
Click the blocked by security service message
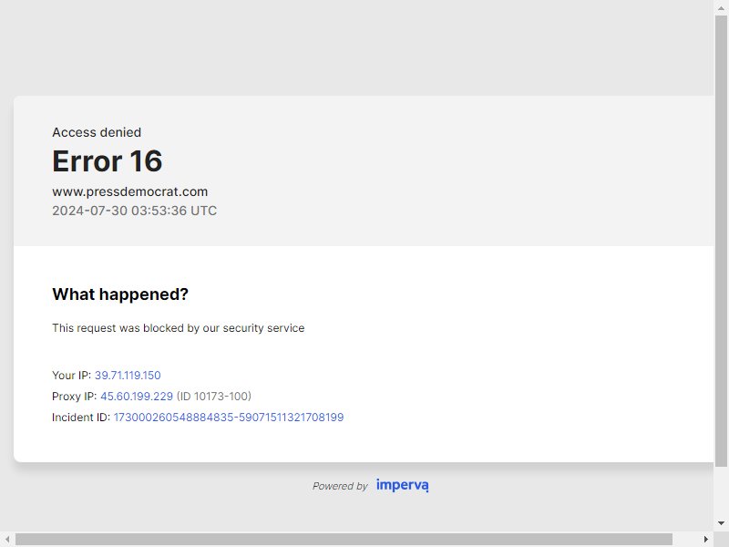click(179, 328)
